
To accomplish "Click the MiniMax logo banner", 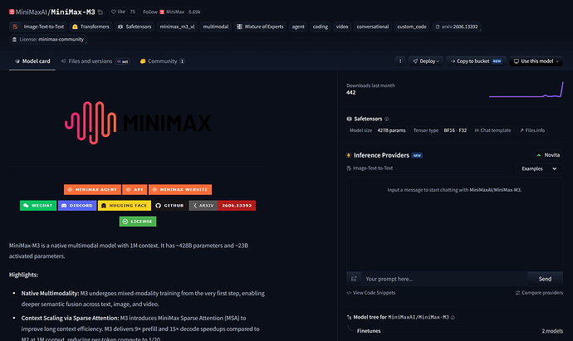I will pyautogui.click(x=138, y=123).
